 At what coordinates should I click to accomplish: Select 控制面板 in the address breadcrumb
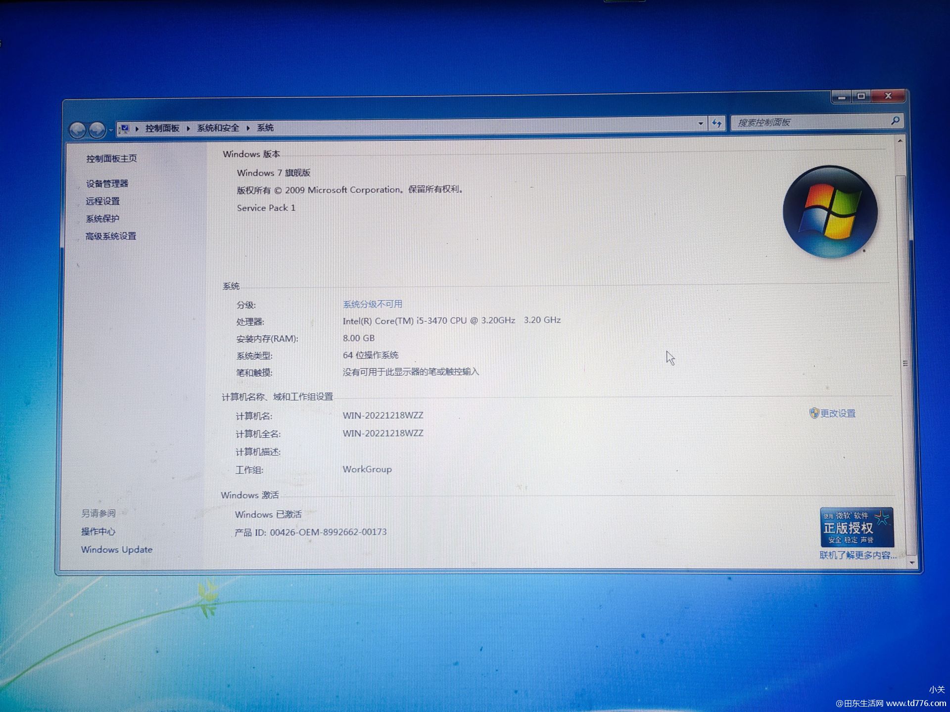point(162,128)
